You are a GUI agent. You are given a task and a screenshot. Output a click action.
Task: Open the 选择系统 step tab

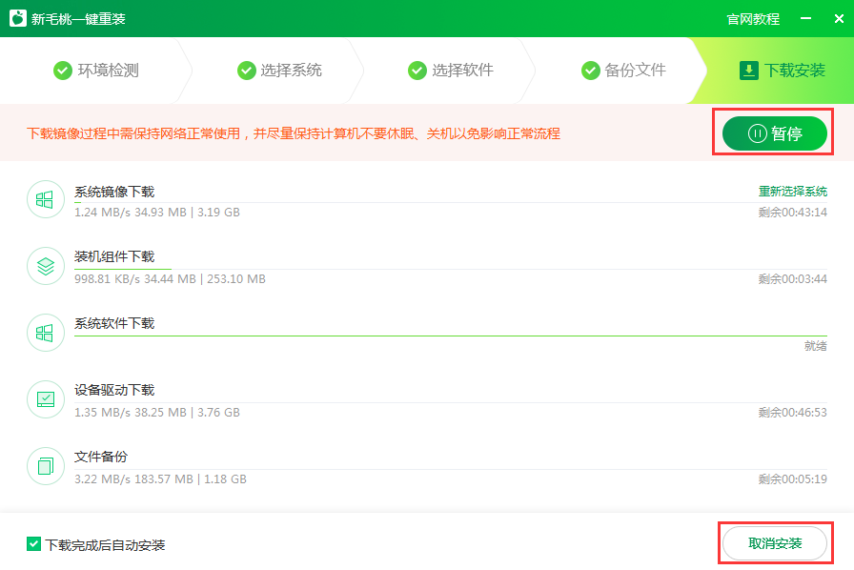point(279,71)
